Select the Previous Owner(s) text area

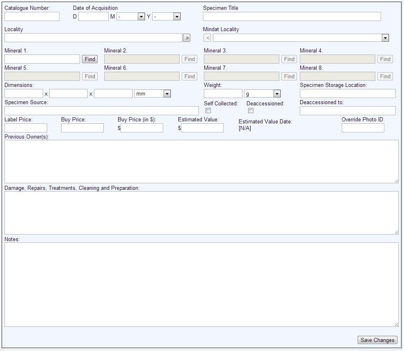(x=201, y=161)
